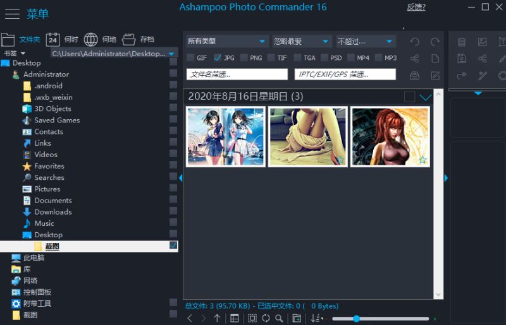Open the hamburger main menu icon

[x=12, y=14]
